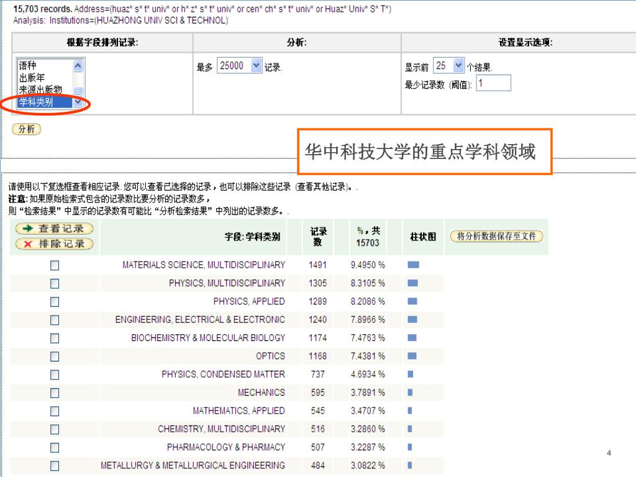Select 来源出版物 in the field list

click(x=40, y=89)
